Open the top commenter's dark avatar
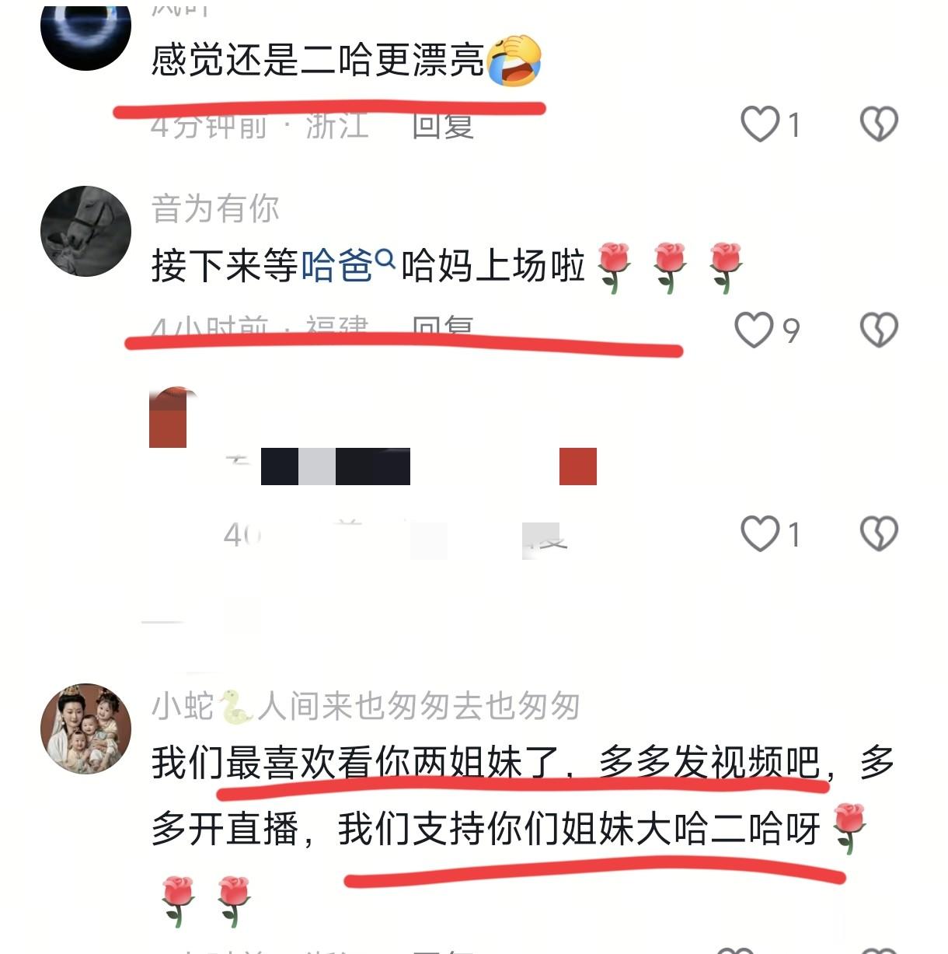This screenshot has width=948, height=954. [85, 31]
